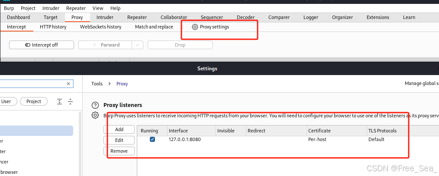
Task: Click the Drop button
Action: (180, 45)
